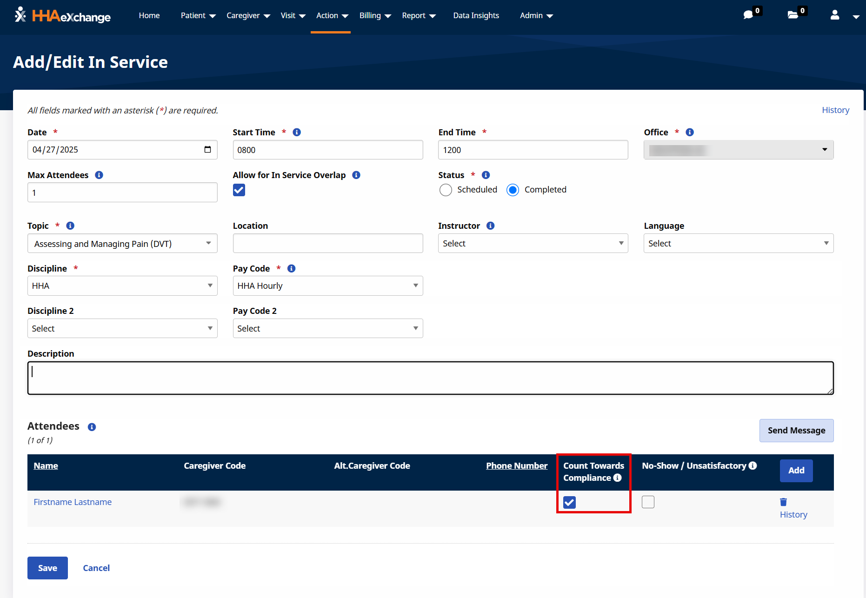The height and width of the screenshot is (598, 866).
Task: Open the Billing menu
Action: pyautogui.click(x=370, y=15)
